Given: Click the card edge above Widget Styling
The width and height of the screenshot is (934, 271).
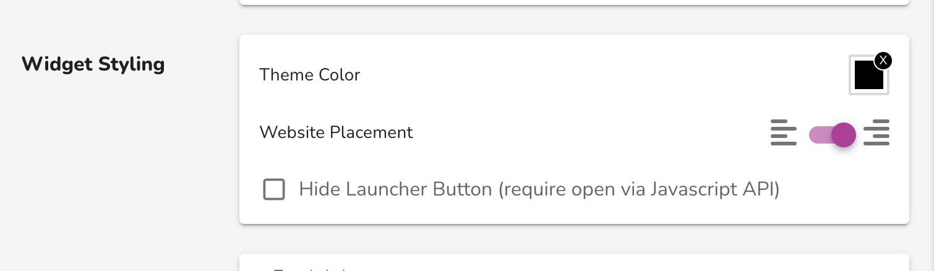Looking at the screenshot, I should coord(574,2).
